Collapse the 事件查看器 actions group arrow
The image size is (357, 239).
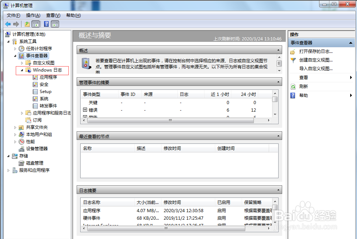(351, 43)
